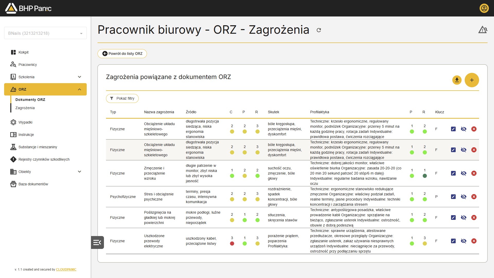Edit the Stres i obciążenie psychiczne row
This screenshot has height=278, width=494.
pos(453,197)
